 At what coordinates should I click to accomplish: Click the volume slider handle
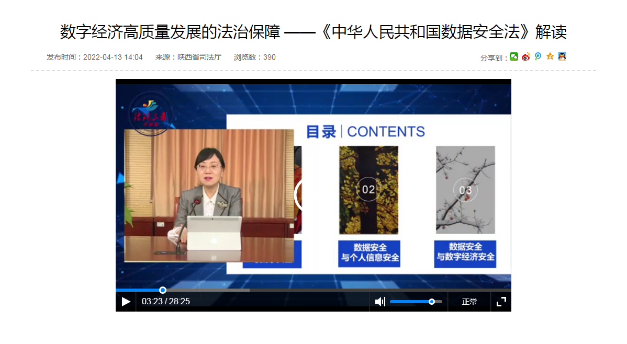click(x=432, y=302)
